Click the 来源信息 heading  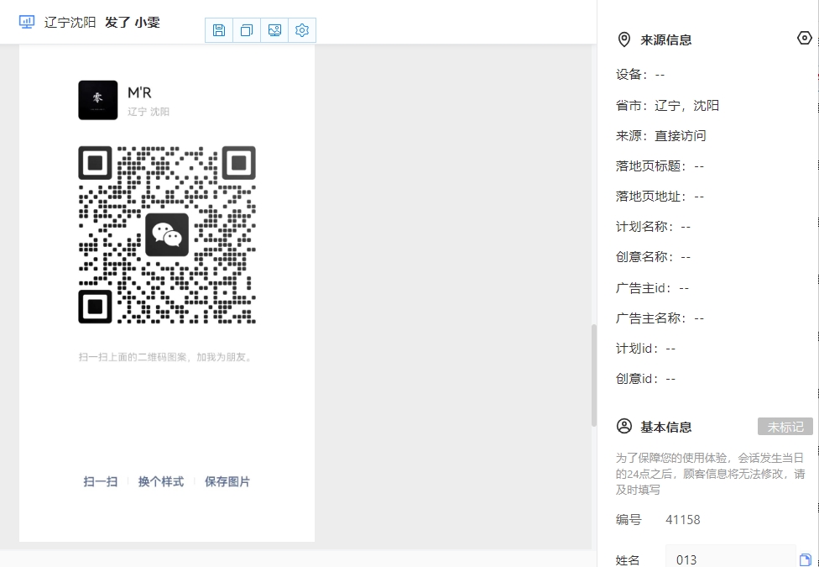pos(666,39)
